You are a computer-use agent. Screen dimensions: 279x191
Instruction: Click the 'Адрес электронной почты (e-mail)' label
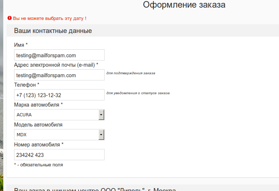pos(56,65)
